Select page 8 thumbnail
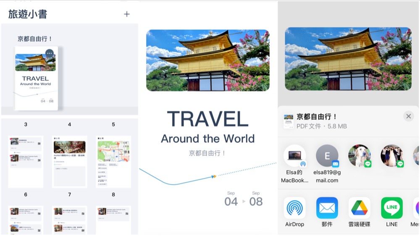 pyautogui.click(x=113, y=220)
